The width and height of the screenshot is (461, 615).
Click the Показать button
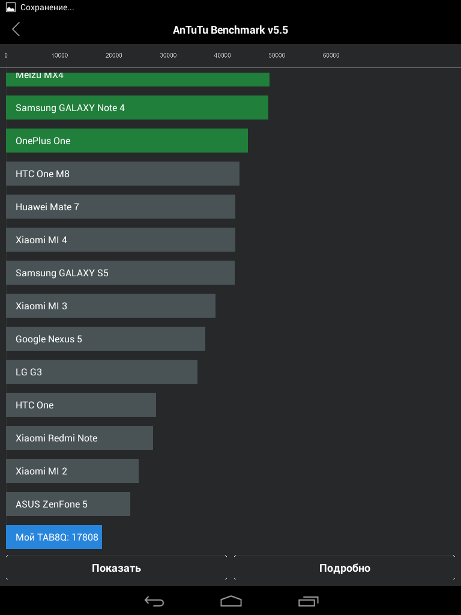click(116, 568)
